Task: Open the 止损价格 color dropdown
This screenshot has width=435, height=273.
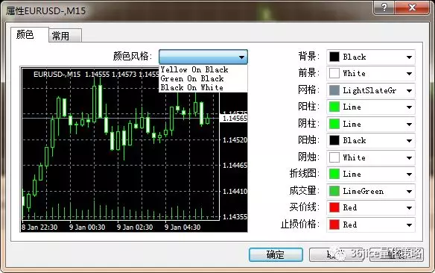Action: point(371,225)
